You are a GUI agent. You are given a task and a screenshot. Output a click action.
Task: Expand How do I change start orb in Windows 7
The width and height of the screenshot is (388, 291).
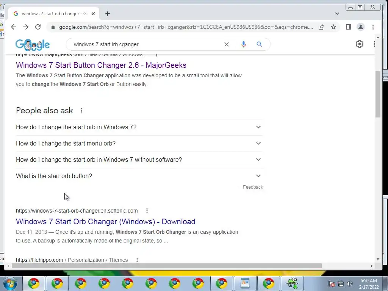139,127
